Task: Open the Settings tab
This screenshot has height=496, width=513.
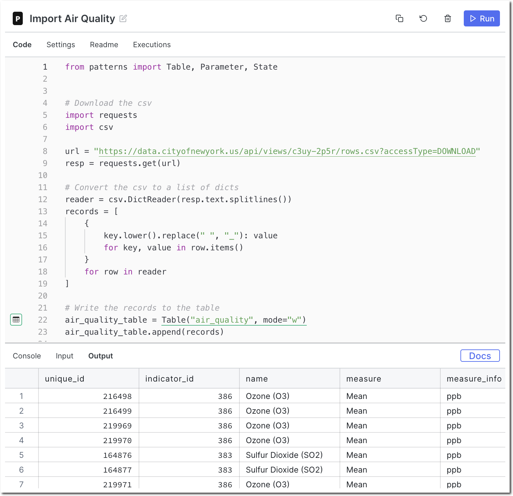Action: tap(61, 45)
